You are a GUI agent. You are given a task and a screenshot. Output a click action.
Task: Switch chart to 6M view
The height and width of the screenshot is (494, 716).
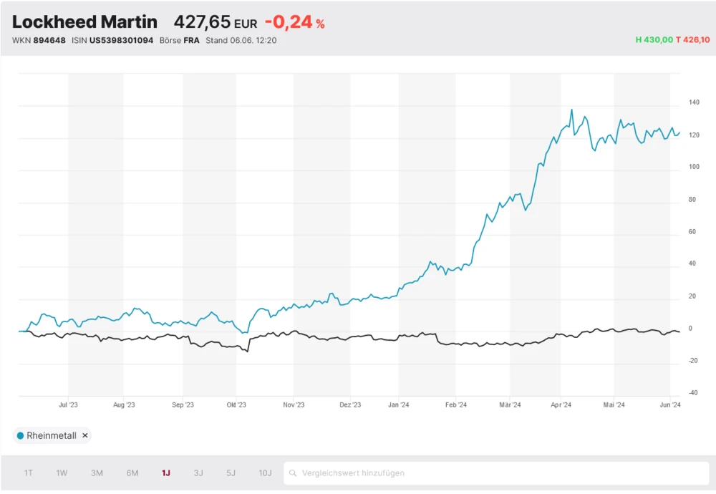pos(131,473)
